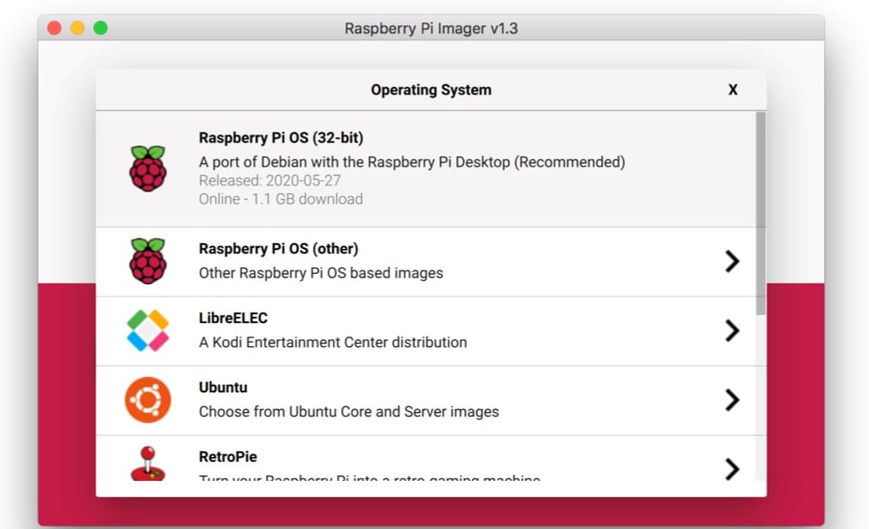
Task: Click the yellow minimize window button
Action: (x=77, y=27)
